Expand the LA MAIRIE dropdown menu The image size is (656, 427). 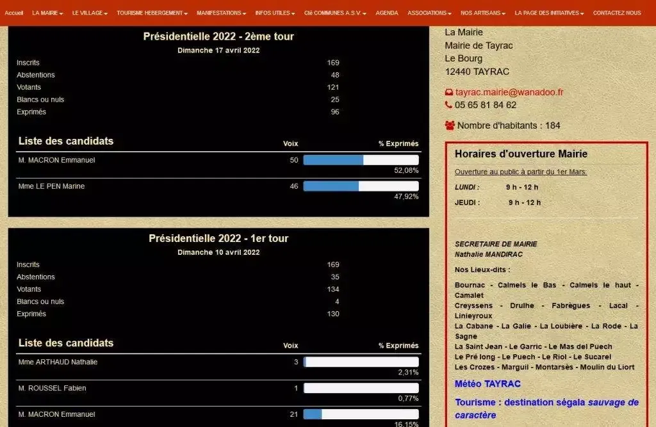click(47, 13)
